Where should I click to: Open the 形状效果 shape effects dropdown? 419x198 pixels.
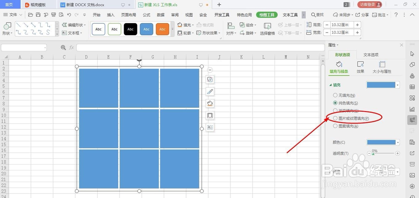208,33
